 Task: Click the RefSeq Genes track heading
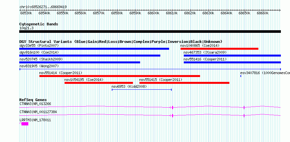(x=33, y=100)
